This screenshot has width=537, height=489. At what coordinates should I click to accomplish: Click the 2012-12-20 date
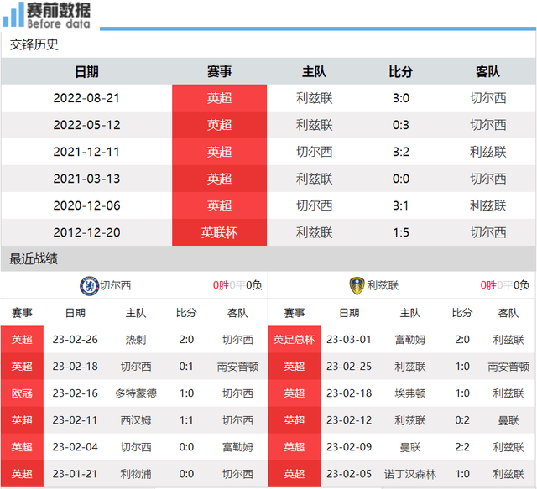point(86,232)
